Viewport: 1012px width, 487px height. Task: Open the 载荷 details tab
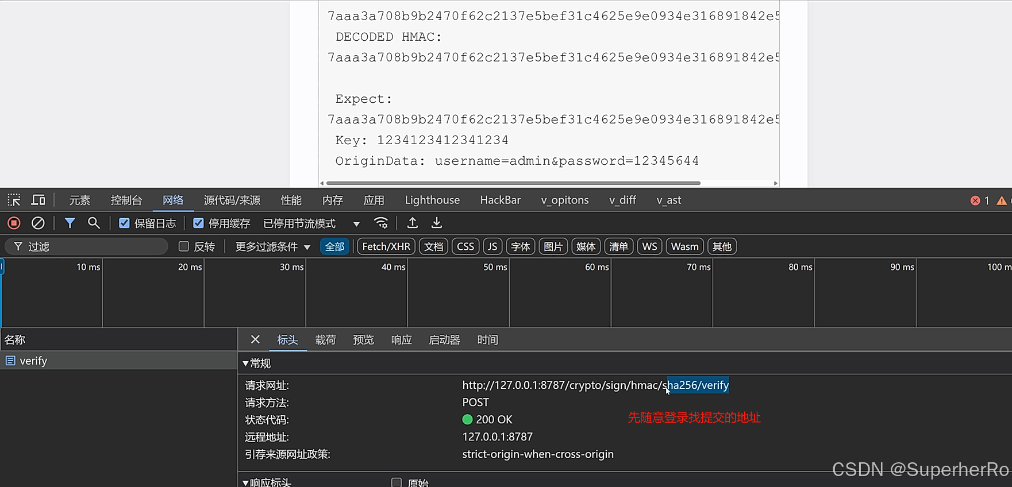pos(325,339)
